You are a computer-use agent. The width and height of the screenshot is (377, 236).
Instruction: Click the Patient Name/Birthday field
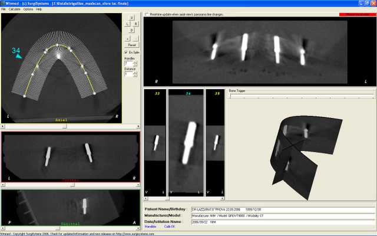pos(283,210)
